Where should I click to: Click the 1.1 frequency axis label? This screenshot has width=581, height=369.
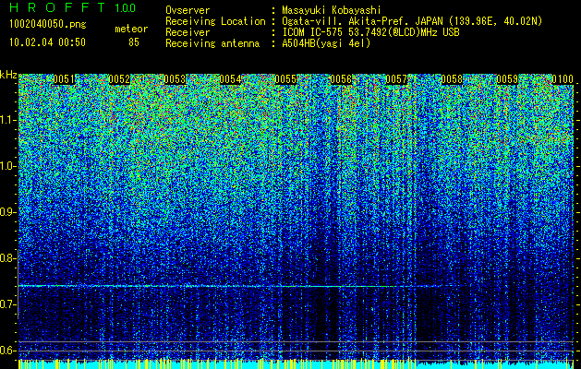tap(7, 120)
